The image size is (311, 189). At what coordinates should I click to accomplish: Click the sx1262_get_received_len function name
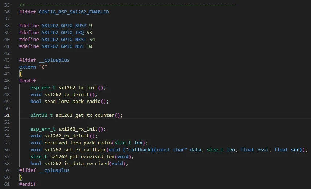tap(82, 157)
